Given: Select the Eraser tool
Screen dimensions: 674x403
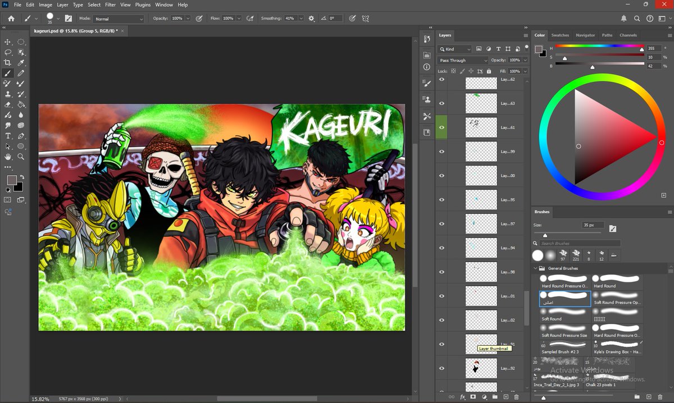Looking at the screenshot, I should [x=8, y=104].
